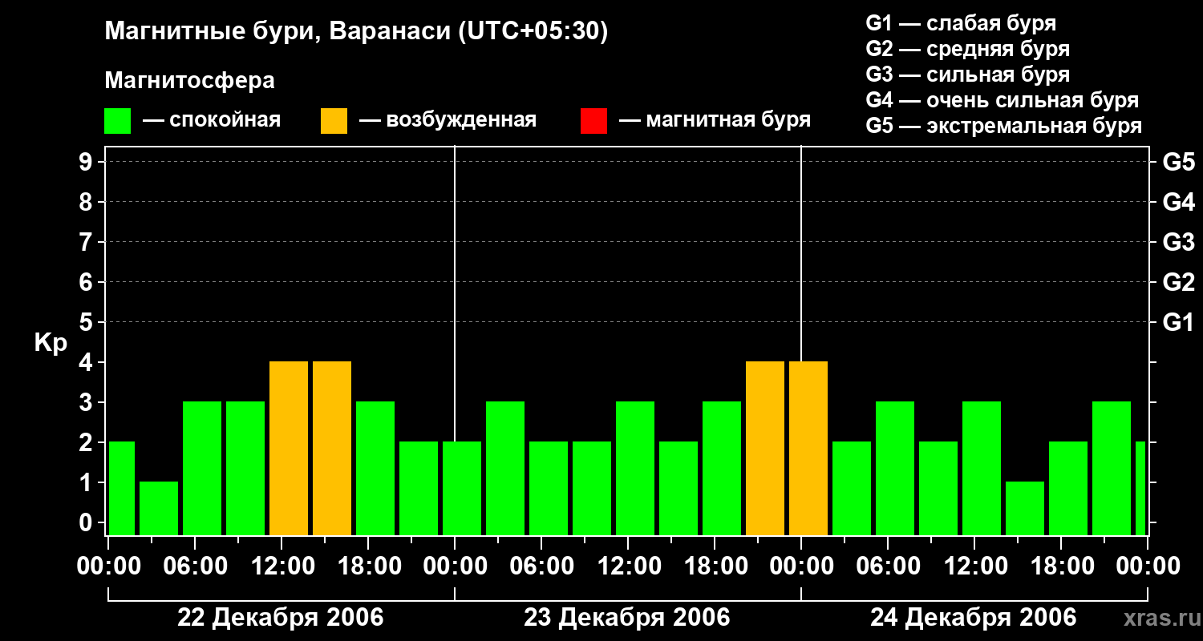The image size is (1203, 641).
Task: Click the 'Магнитосфера' heading
Action: coord(190,81)
